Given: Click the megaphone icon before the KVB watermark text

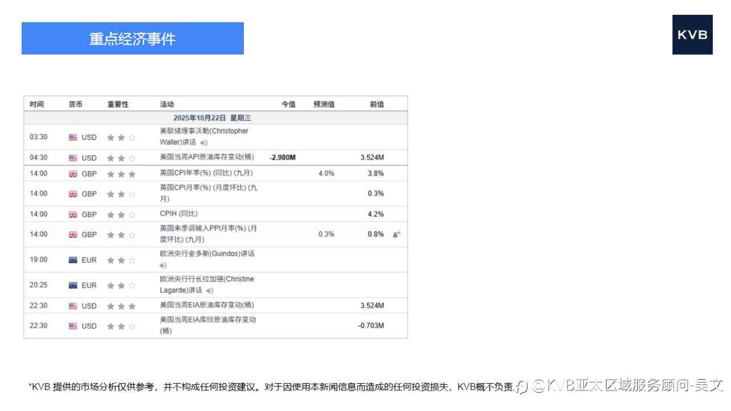Looking at the screenshot, I should tap(520, 386).
